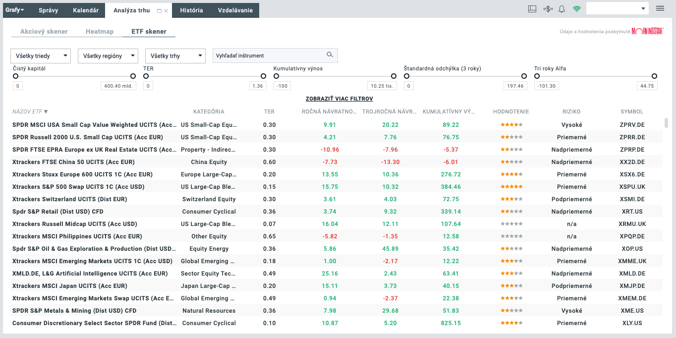Open the layout panels icon

pos(533,9)
